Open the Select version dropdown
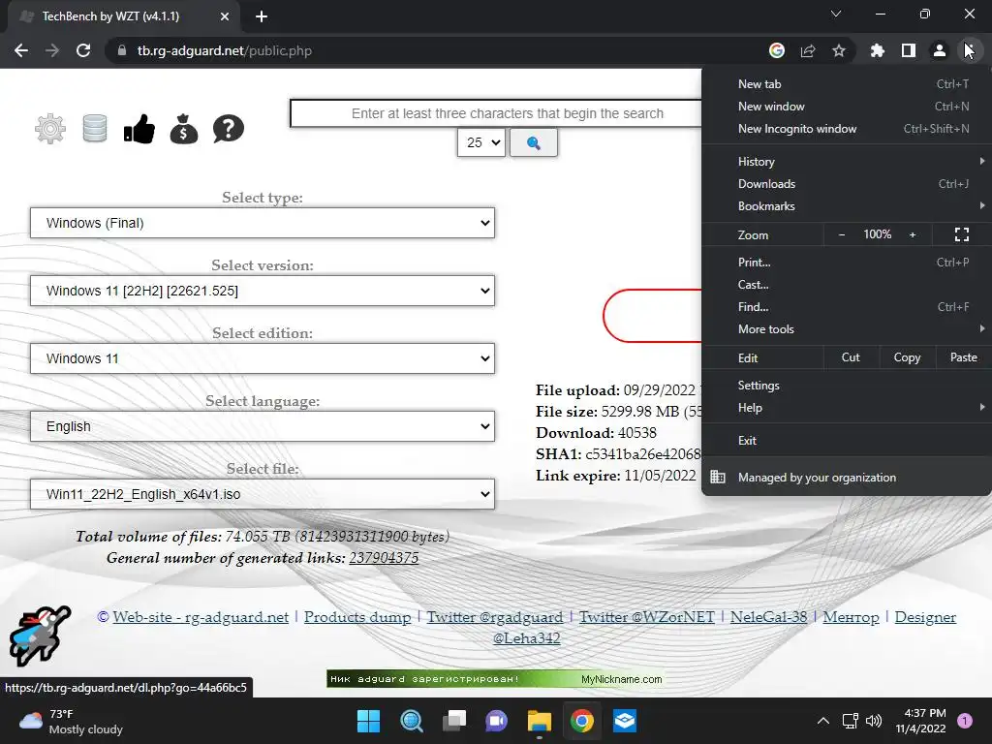992x744 pixels. point(263,291)
